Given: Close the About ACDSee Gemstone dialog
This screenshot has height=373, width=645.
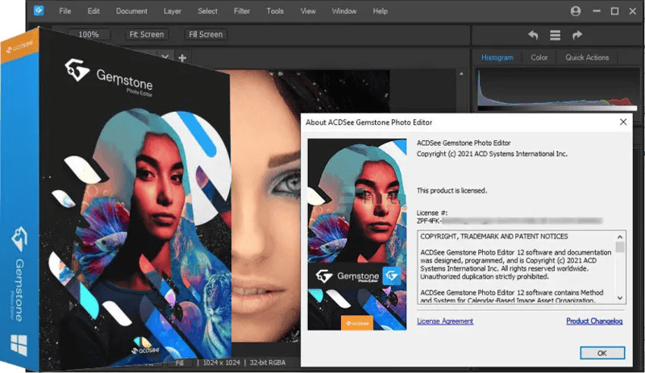Looking at the screenshot, I should point(623,122).
